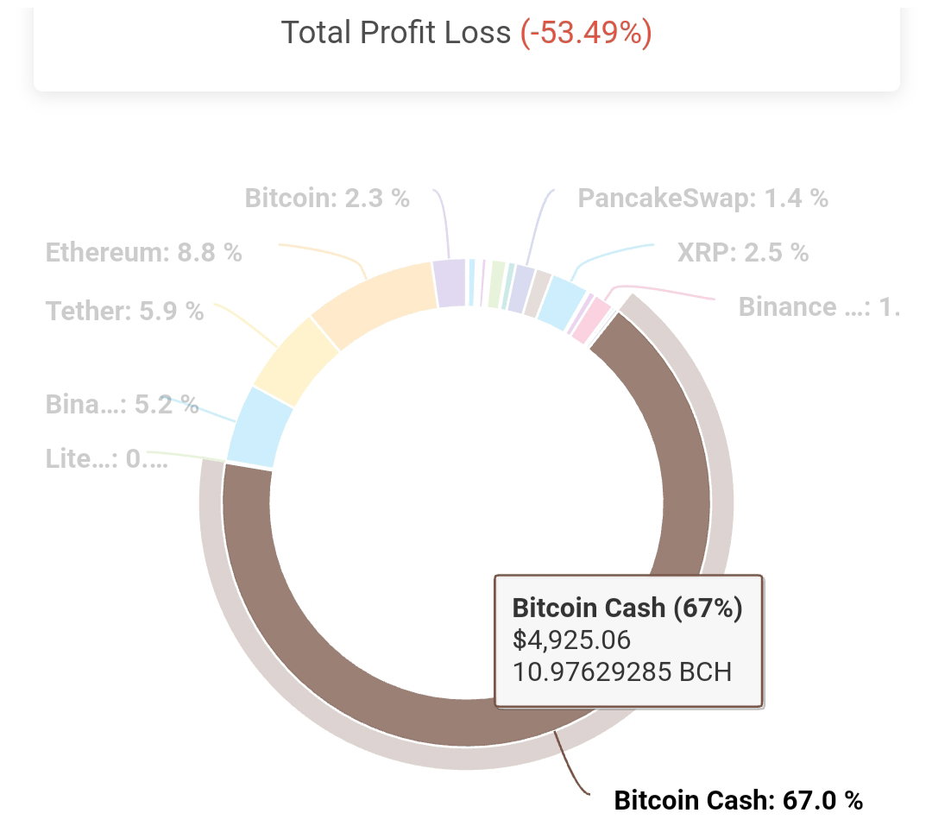Select the light blue XRP slice

click(563, 303)
